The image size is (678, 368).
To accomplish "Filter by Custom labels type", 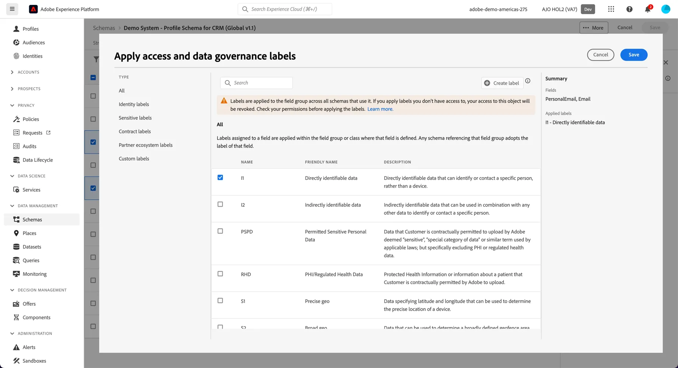I will point(134,159).
